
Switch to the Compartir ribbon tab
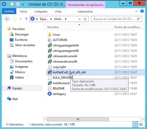pos(41,12)
